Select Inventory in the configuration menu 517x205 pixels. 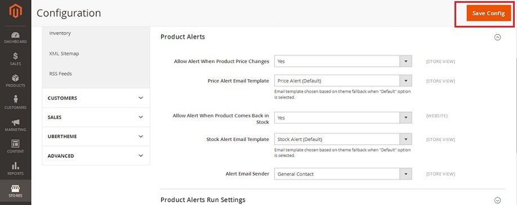pos(60,33)
